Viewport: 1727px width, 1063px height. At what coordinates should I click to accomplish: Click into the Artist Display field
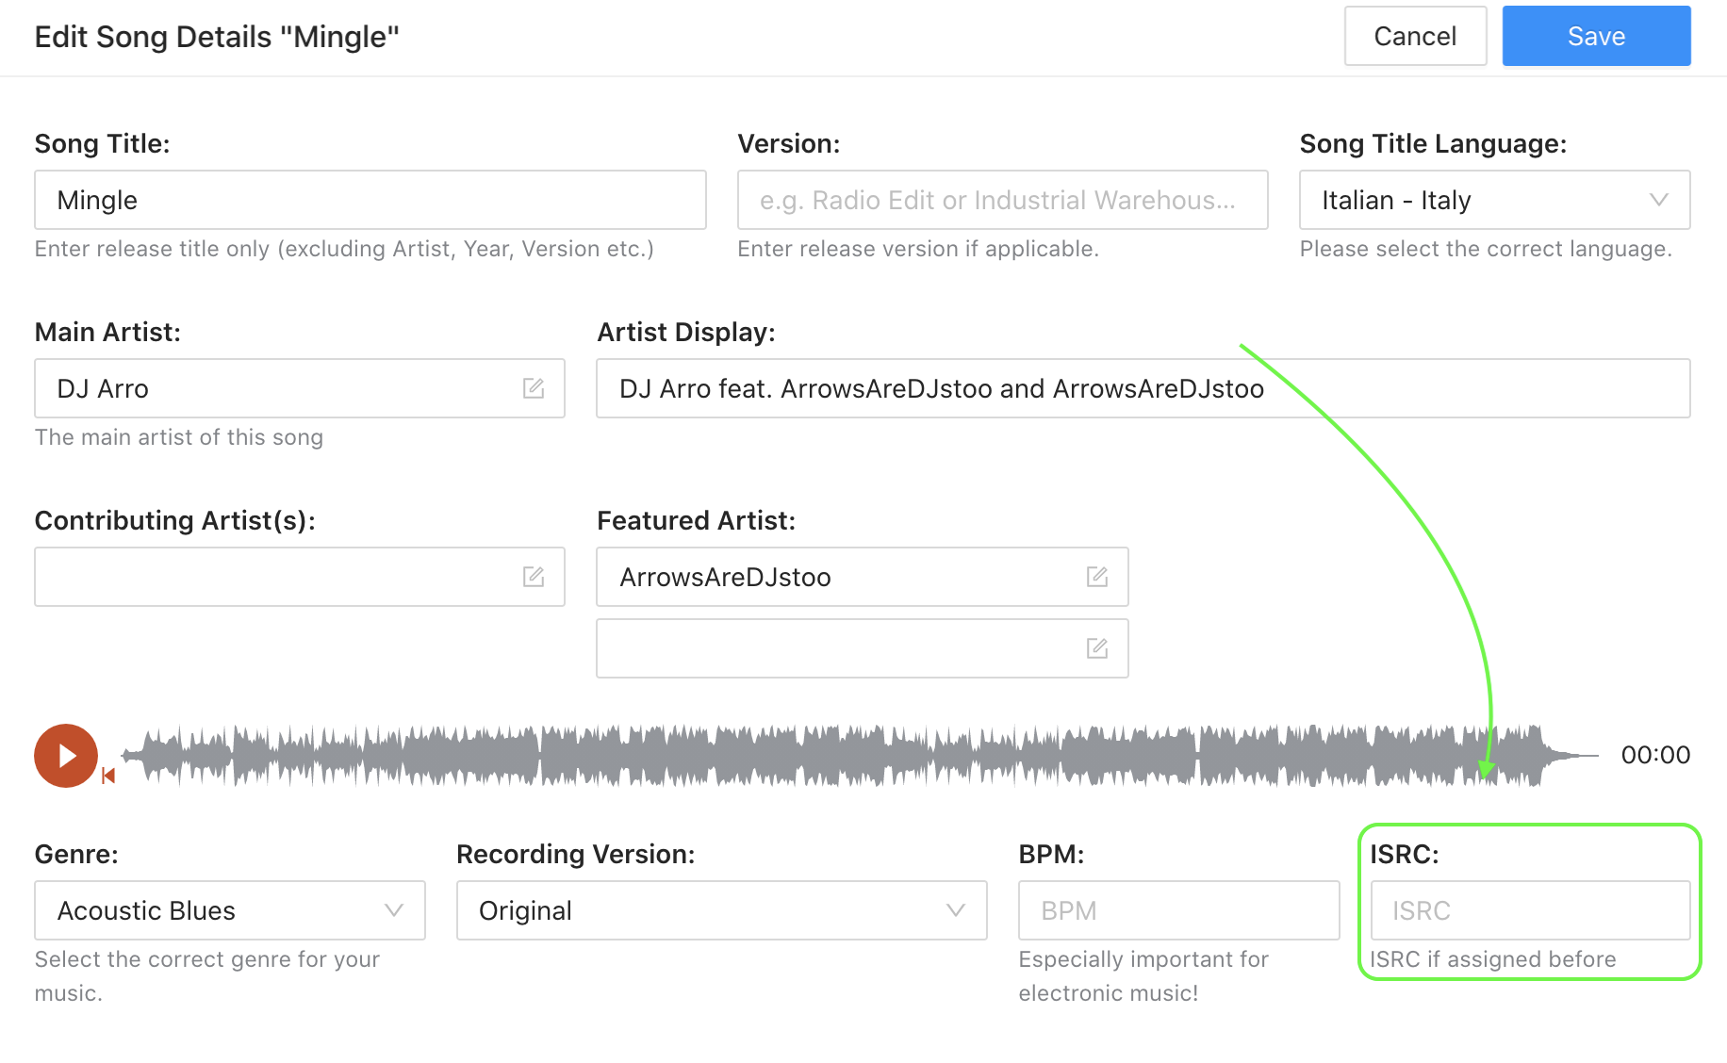point(1143,388)
